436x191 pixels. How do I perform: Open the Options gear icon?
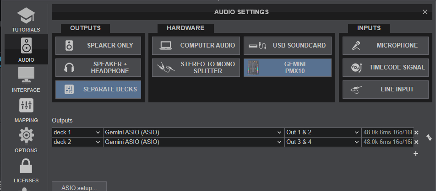click(26, 136)
